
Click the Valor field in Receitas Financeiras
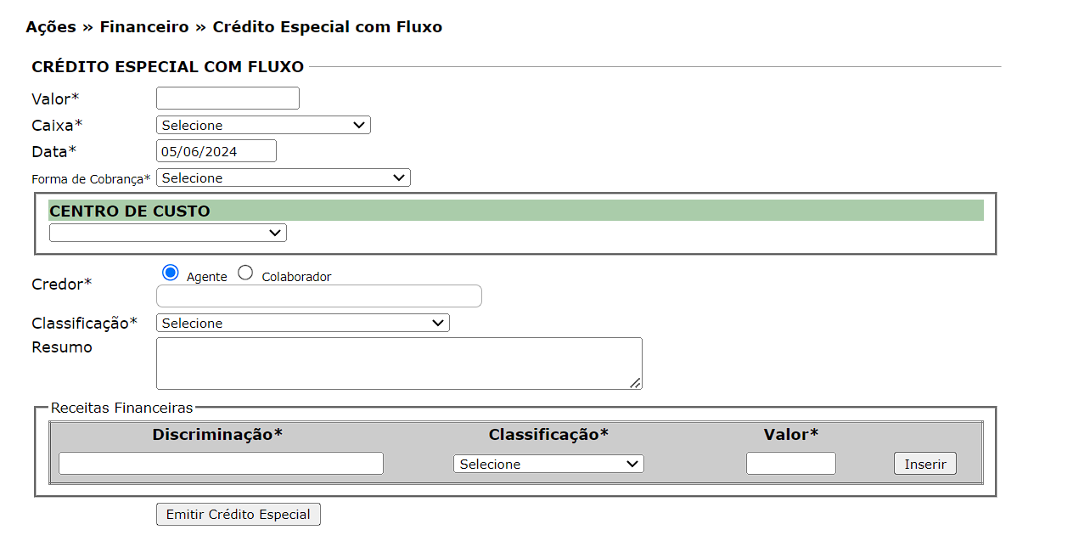pyautogui.click(x=790, y=464)
